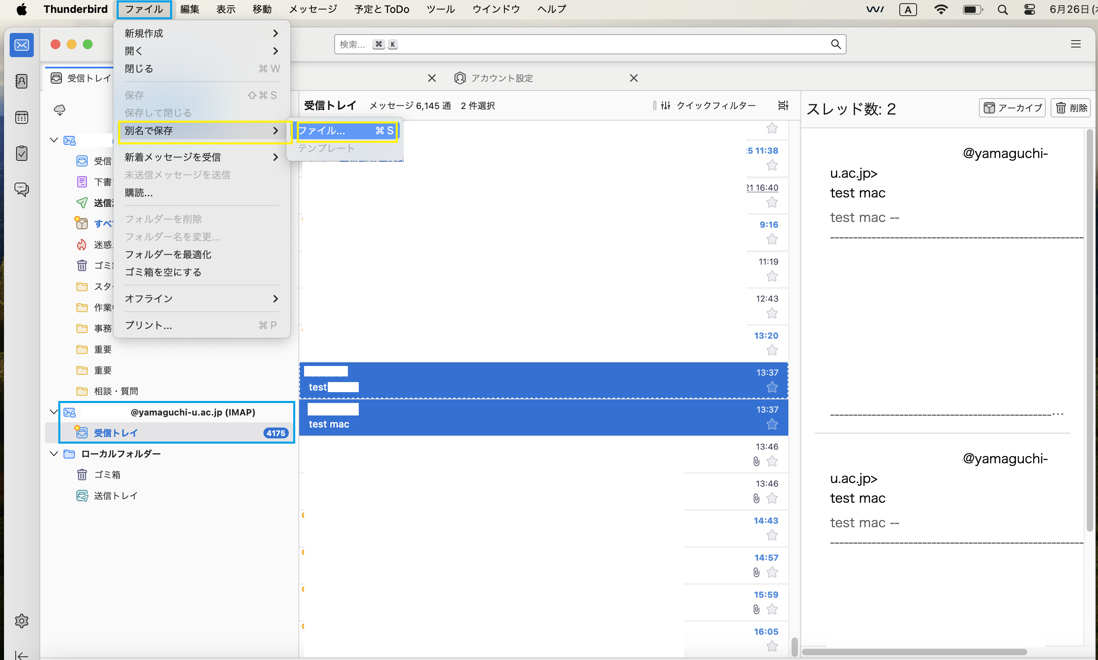Viewport: 1098px width, 660px height.
Task: Click the Drafts folder icon
Action: click(82, 182)
